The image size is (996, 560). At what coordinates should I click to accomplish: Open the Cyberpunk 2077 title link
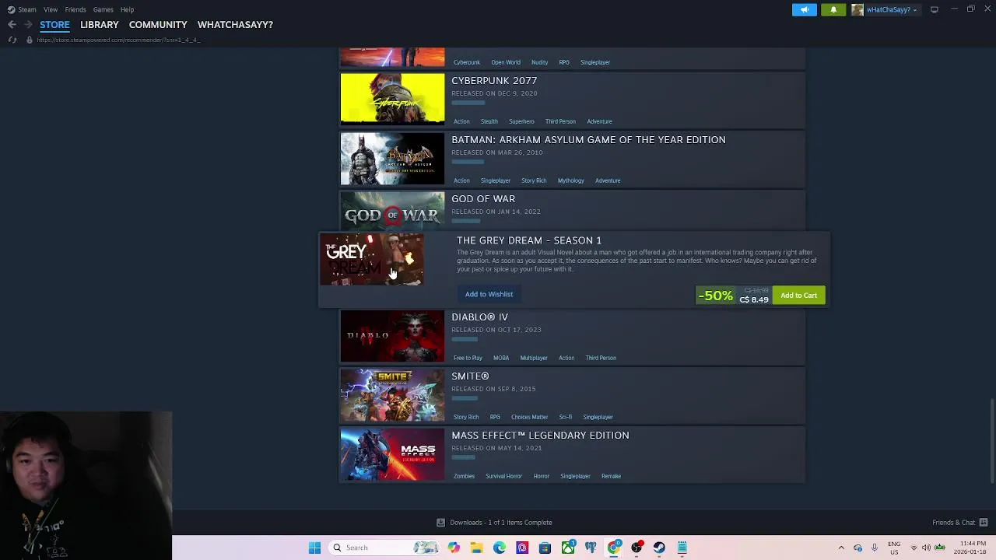pyautogui.click(x=494, y=81)
